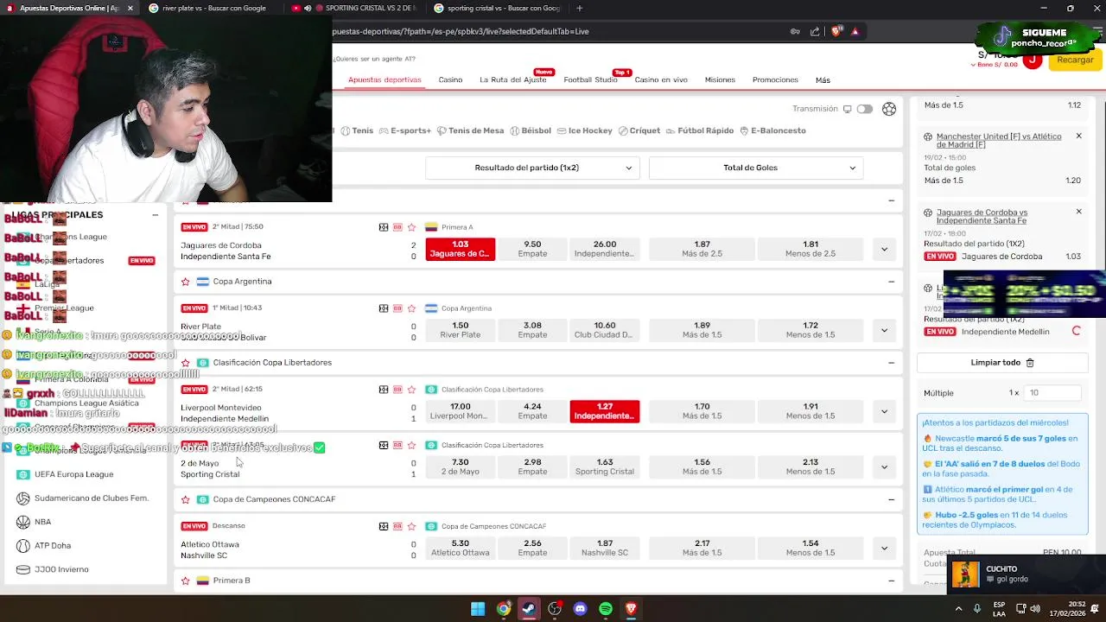Toggle the Transmisión switch

click(864, 109)
